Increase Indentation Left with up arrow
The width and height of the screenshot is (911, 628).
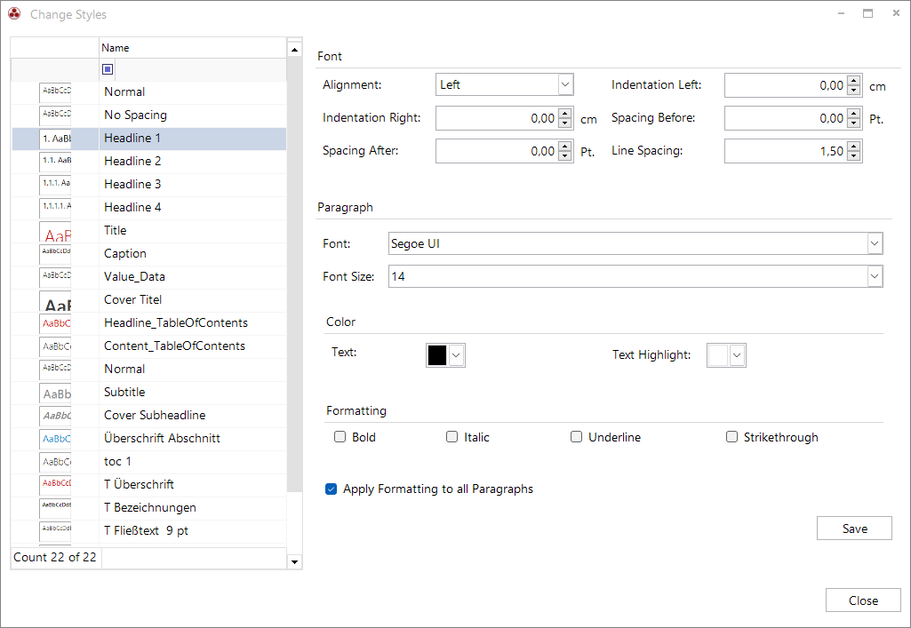tap(853, 81)
